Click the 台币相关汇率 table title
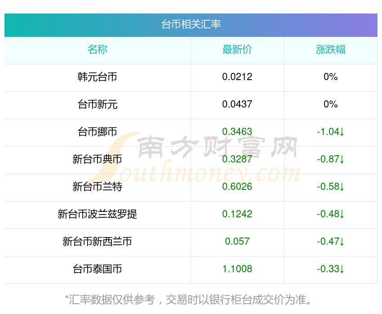The height and width of the screenshot is (314, 382). point(191,24)
